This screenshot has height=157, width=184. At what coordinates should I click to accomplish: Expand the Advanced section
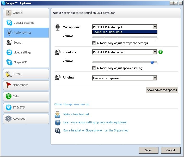[x=26, y=119]
